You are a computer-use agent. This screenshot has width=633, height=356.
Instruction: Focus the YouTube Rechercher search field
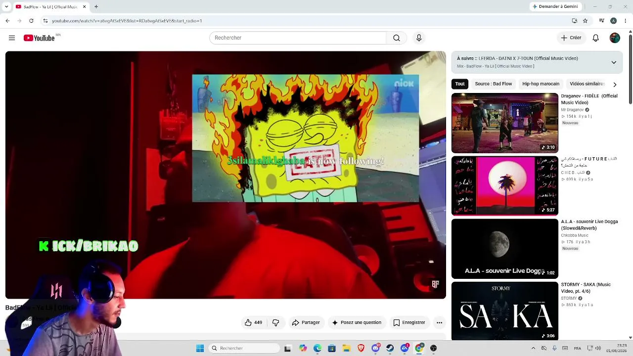coord(298,38)
